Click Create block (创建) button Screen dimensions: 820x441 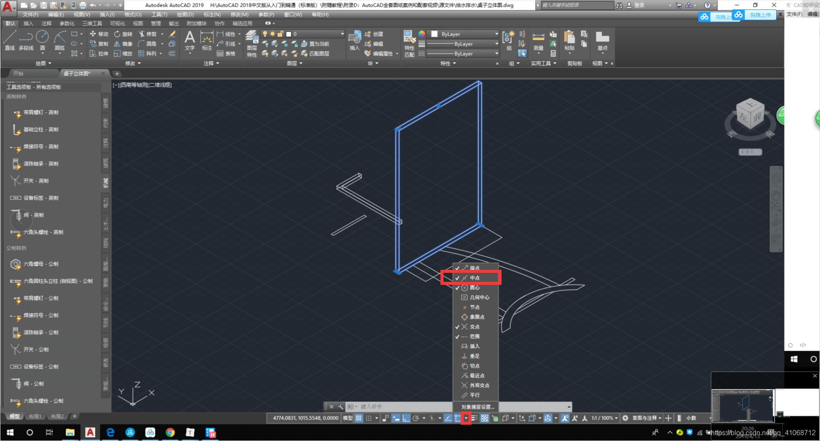(373, 34)
